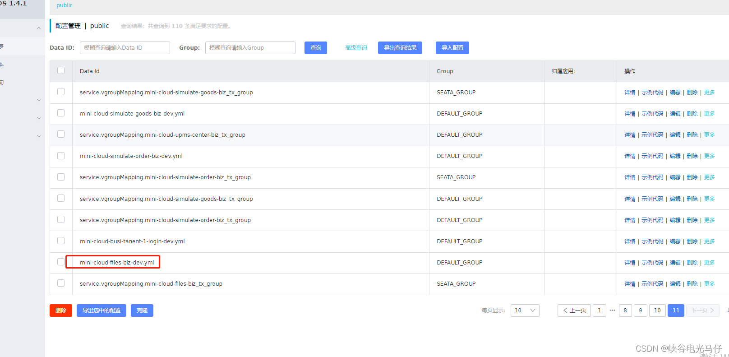Viewport: 729px width, 357px height.
Task: Click DEFAULT_GROUP in mini-cloud-files-biz-dev.yml row
Action: pos(460,263)
